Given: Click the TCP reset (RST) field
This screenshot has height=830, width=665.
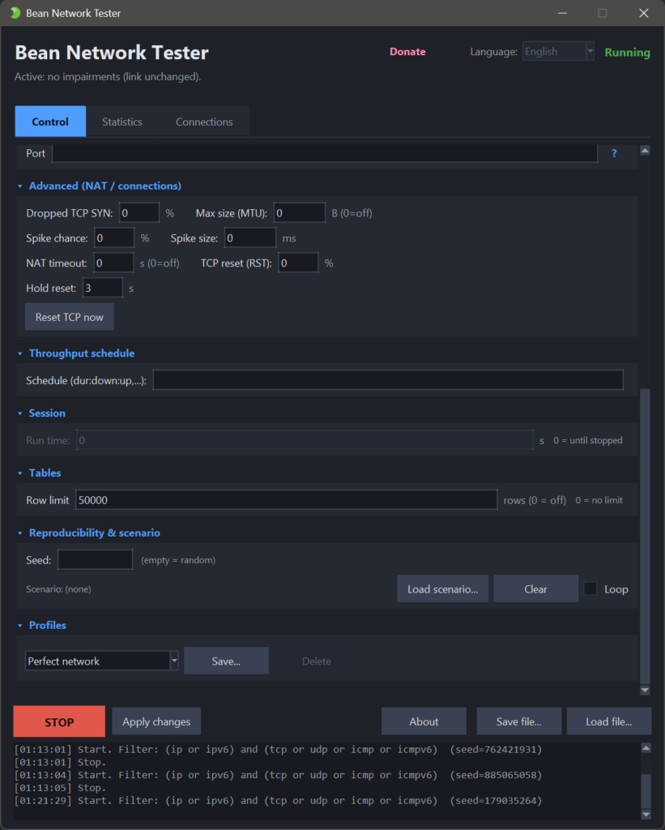Looking at the screenshot, I should pos(298,263).
